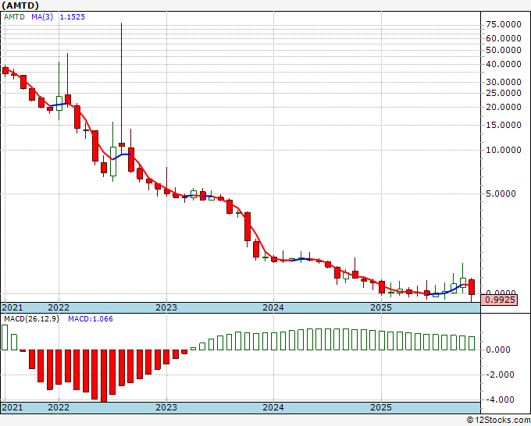Select 2024 on the price chart time axis
Screen dimensions: 531x426
273,307
